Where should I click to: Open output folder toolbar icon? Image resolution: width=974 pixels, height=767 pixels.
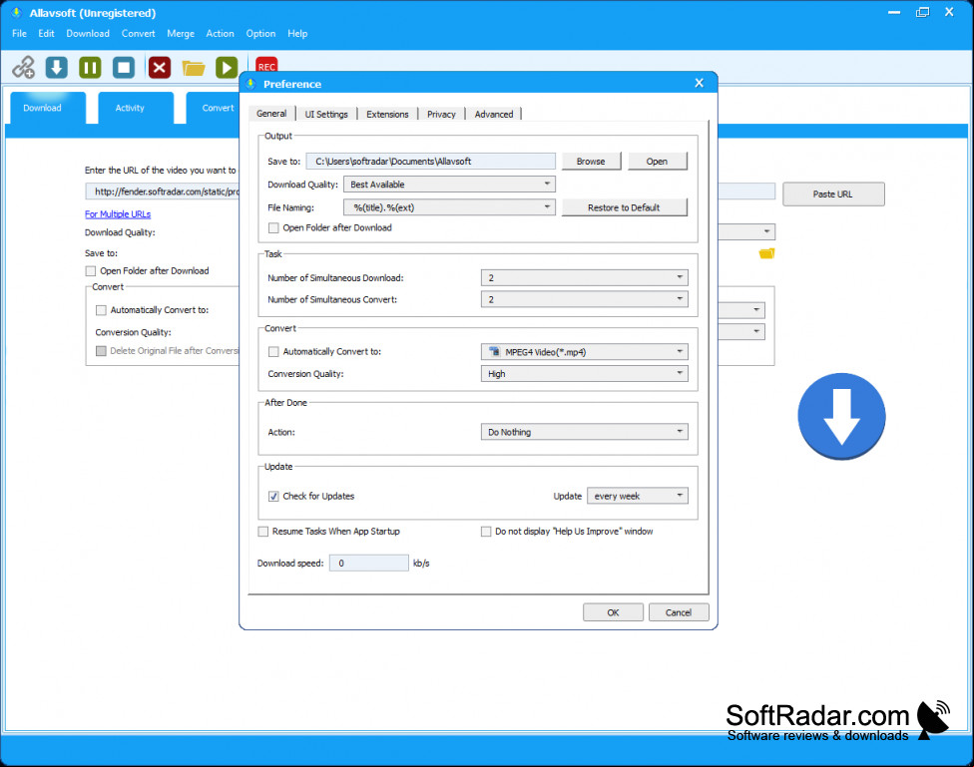(x=194, y=68)
